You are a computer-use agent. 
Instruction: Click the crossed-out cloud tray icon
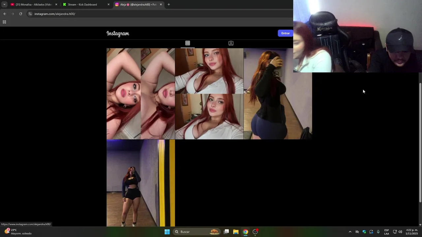click(357, 232)
